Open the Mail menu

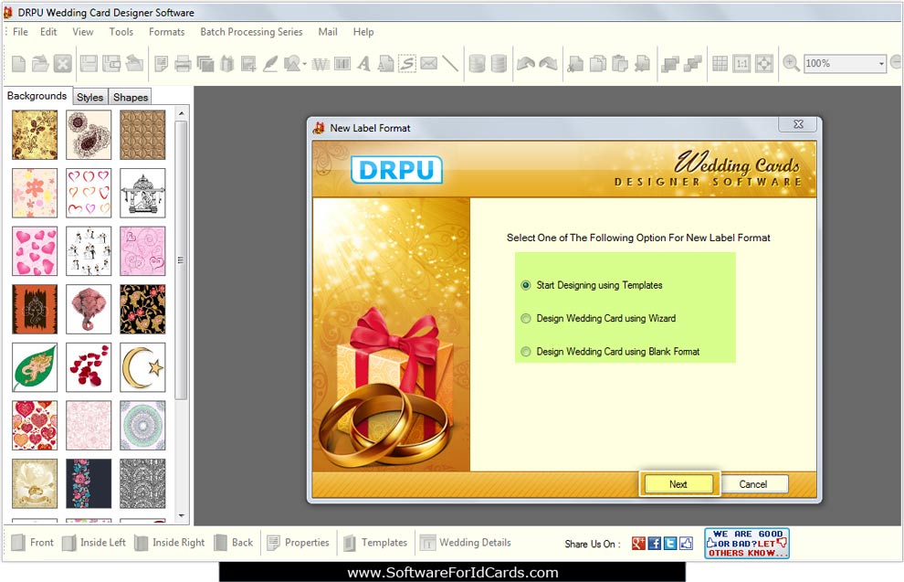[x=328, y=32]
